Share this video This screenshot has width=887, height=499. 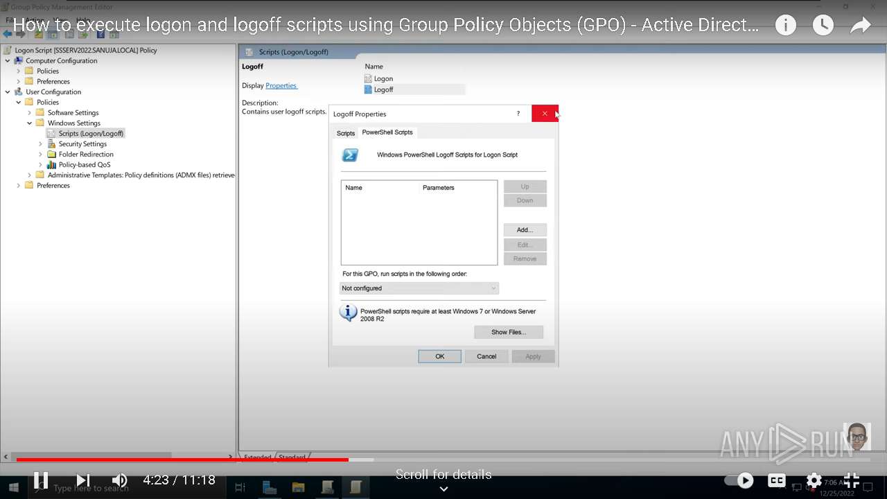tap(860, 26)
